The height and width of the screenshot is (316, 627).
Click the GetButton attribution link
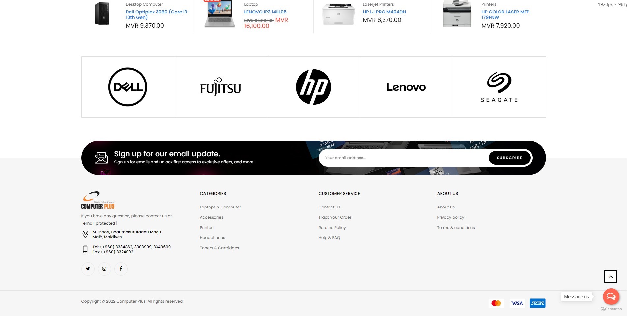coord(611,309)
